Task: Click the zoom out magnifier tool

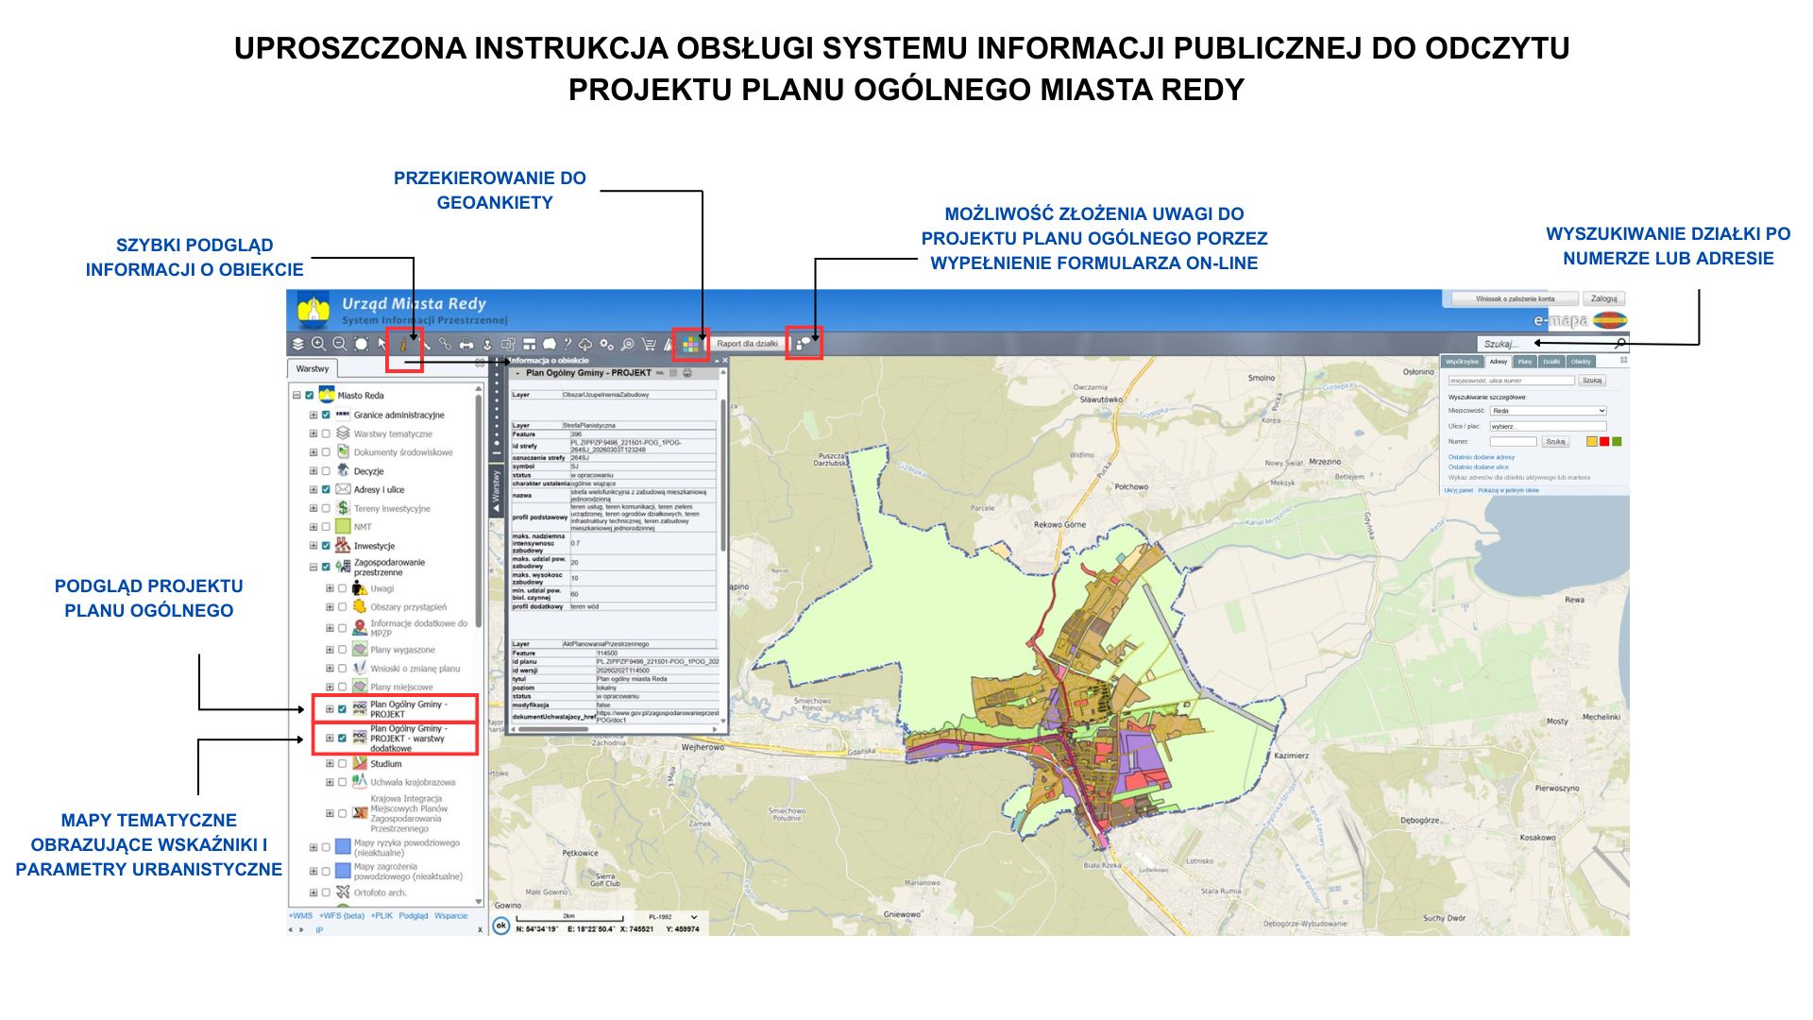Action: 340,344
